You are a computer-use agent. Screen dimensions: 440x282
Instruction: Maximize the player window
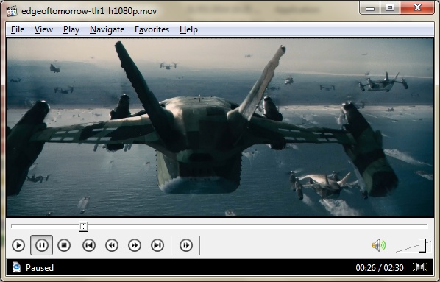point(390,8)
